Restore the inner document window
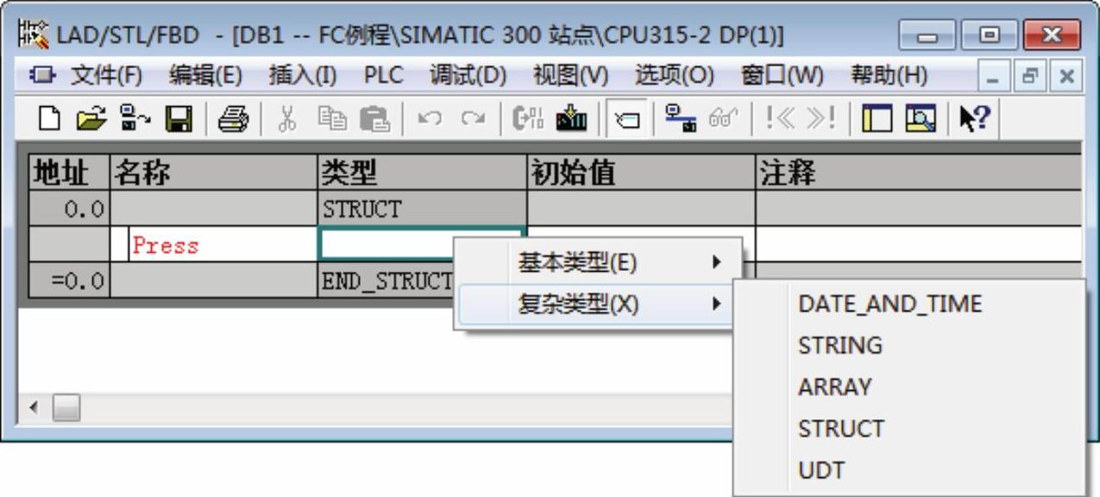 [x=1030, y=76]
